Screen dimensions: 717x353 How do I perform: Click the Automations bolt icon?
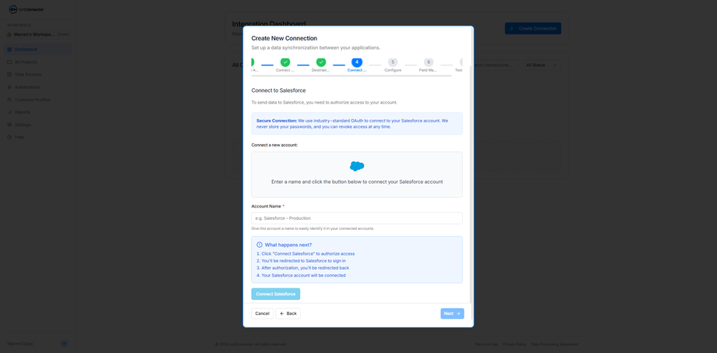tap(9, 86)
